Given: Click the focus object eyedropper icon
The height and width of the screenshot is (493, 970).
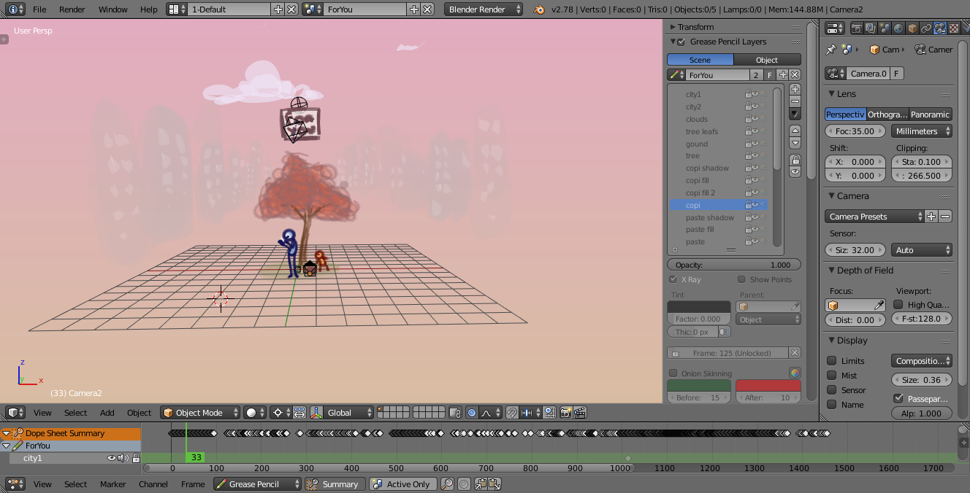Looking at the screenshot, I should (x=879, y=305).
